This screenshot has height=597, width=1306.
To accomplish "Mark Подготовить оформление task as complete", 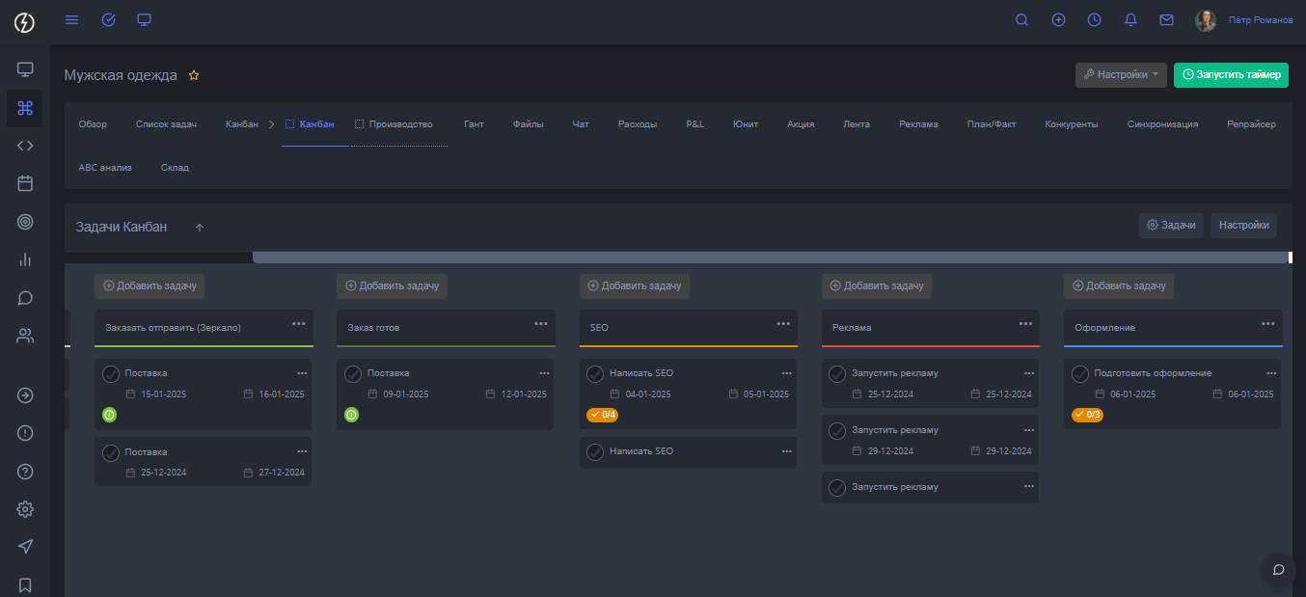I will click(1079, 374).
